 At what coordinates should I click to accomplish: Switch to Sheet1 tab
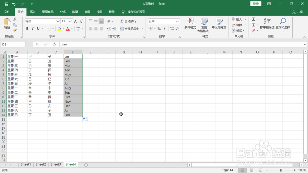(x=26, y=164)
